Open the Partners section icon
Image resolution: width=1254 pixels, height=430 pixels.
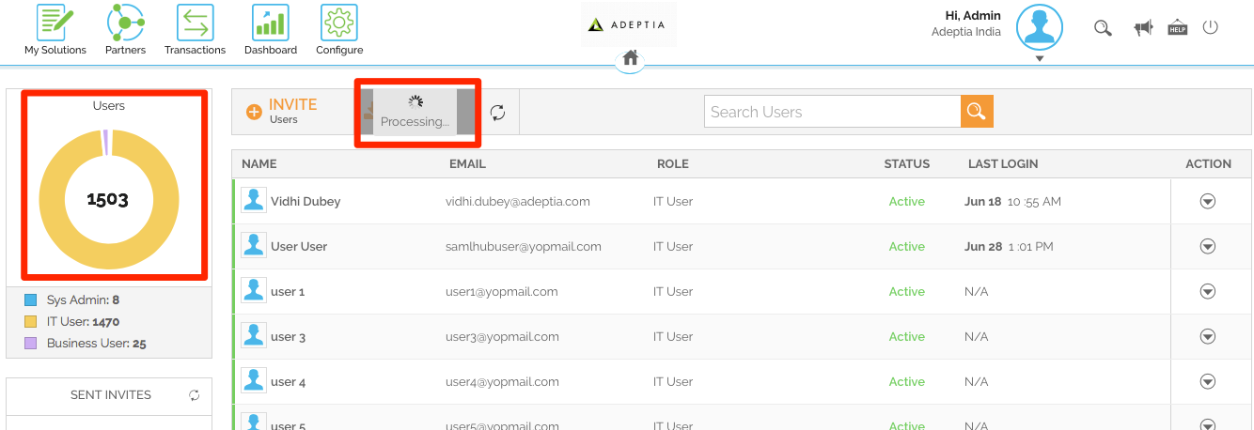coord(125,23)
